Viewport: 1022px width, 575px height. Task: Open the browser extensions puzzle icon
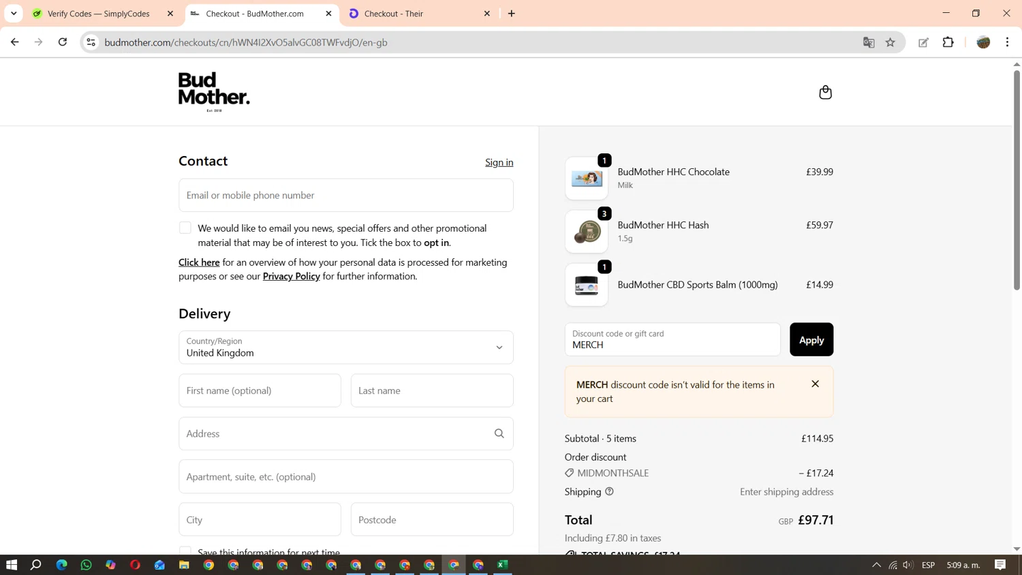point(948,42)
